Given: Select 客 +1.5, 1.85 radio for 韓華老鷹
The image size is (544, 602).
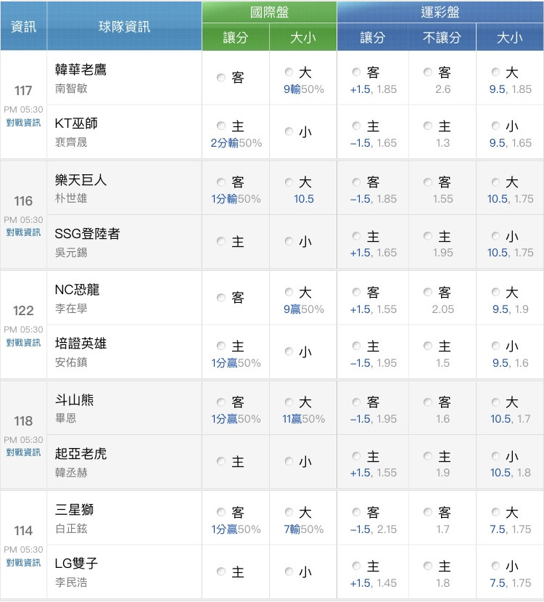Looking at the screenshot, I should click(x=357, y=72).
